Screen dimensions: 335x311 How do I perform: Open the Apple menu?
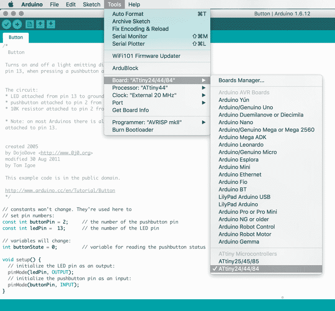pyautogui.click(x=11, y=4)
